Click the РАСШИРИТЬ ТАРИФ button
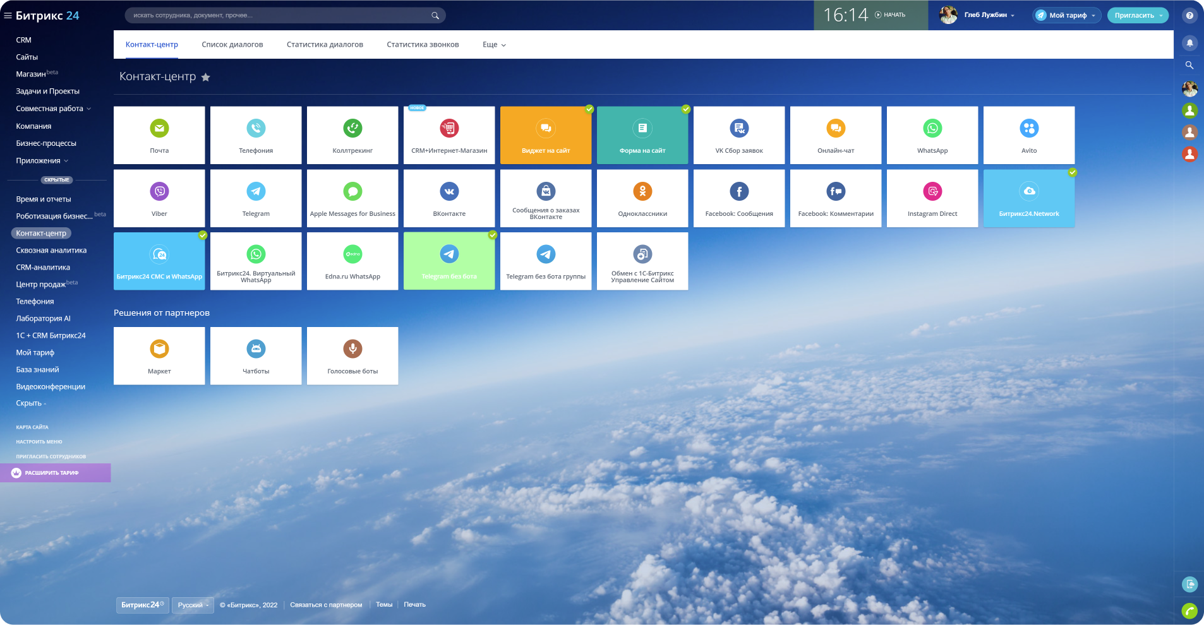Screen dimensions: 1204x625 tap(56, 473)
